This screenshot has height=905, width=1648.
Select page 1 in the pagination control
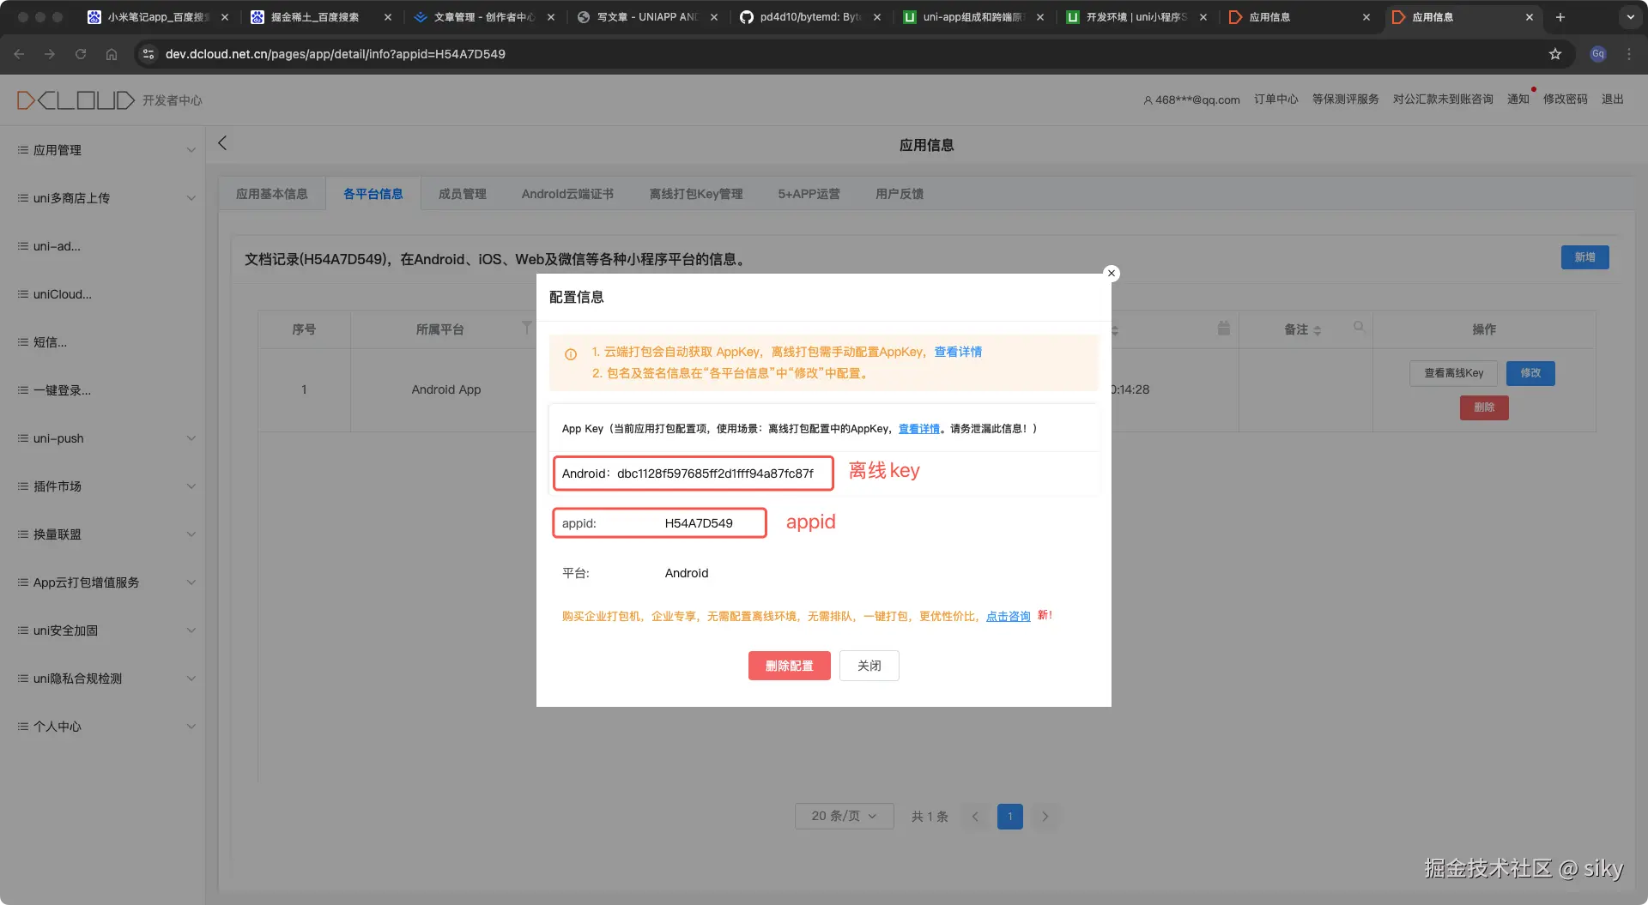[x=1010, y=816]
